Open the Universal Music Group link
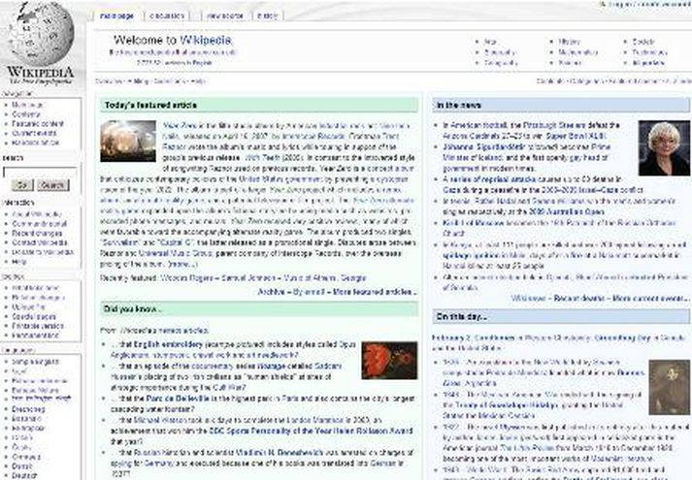The image size is (692, 480). click(176, 253)
